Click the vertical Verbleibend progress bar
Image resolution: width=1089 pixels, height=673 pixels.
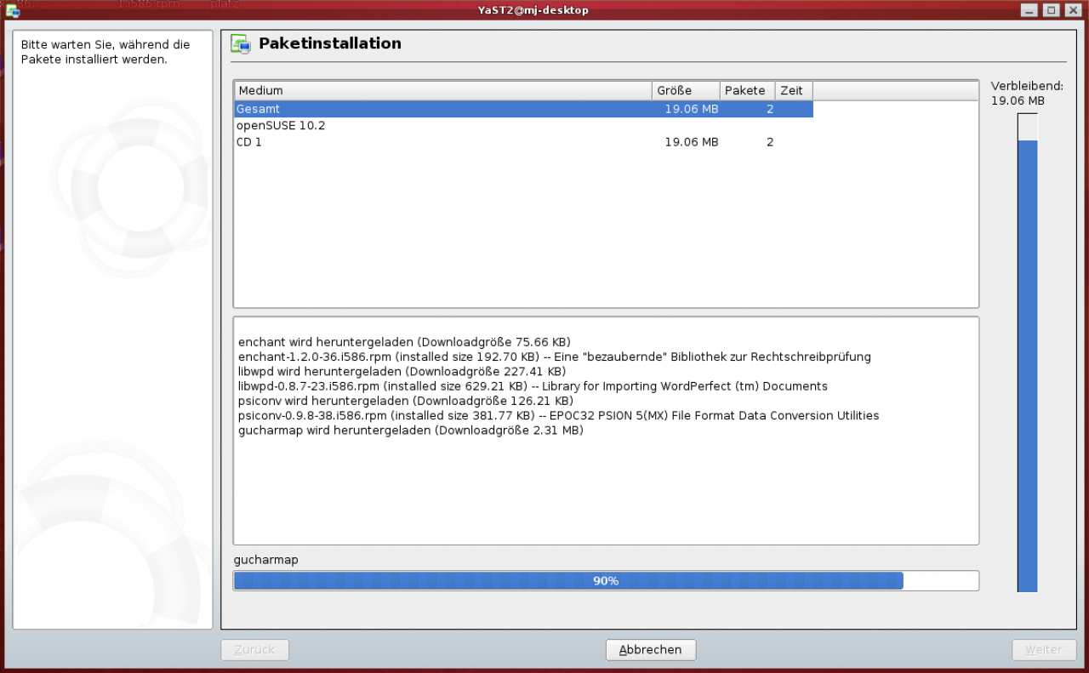pyautogui.click(x=1027, y=352)
